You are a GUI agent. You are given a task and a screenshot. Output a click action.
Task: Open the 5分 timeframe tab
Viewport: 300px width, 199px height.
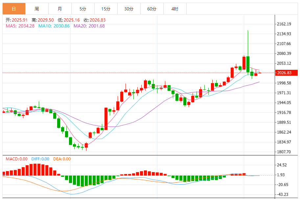click(x=83, y=9)
